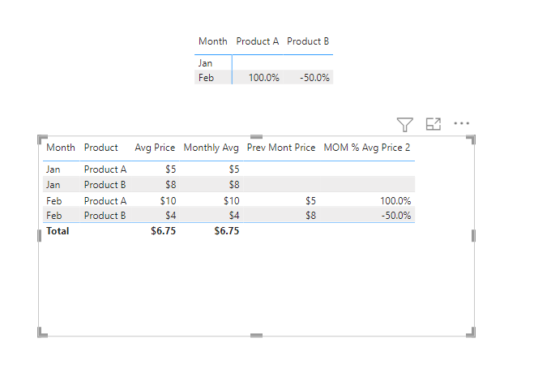Sort by the Avg Price column header

155,148
